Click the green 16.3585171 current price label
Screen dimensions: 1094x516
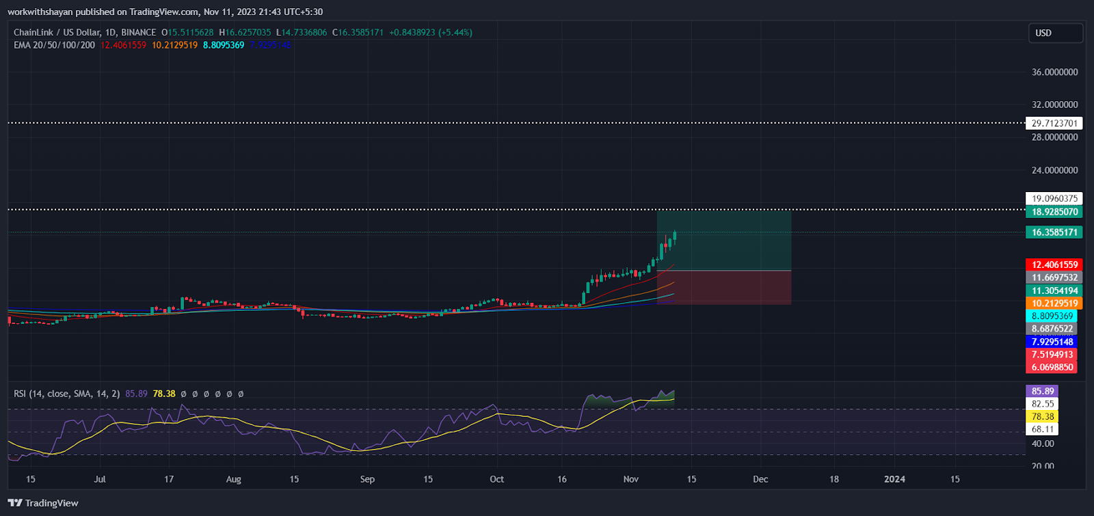coord(1054,232)
